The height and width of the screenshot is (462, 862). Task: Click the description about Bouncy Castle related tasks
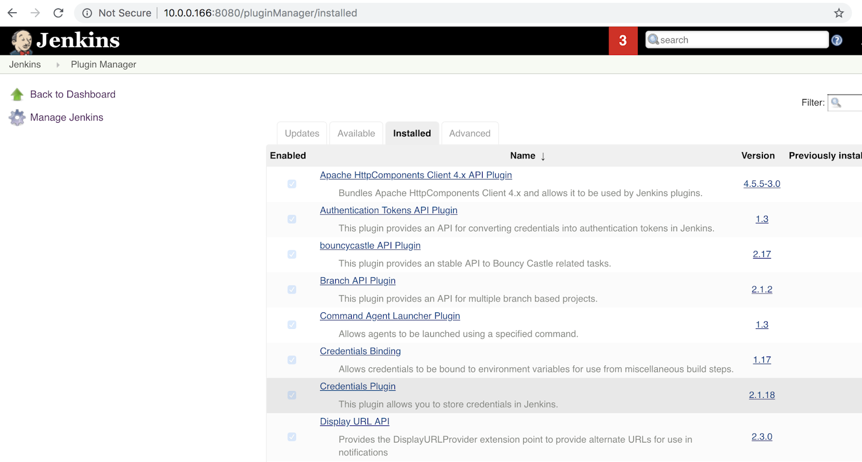coord(475,263)
